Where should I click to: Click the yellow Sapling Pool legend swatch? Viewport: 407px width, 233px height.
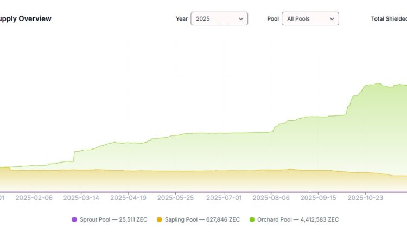[159, 219]
